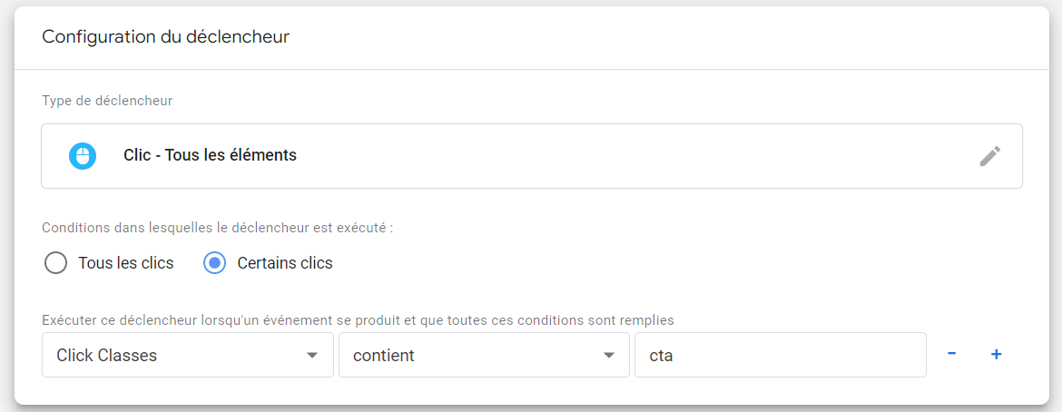Click the blue mouse click trigger icon
The width and height of the screenshot is (1062, 412).
click(x=83, y=156)
